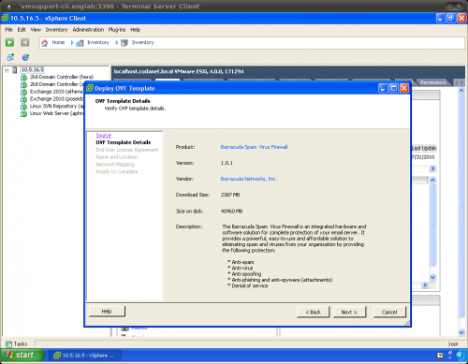Click the green back navigation arrow

(9, 42)
